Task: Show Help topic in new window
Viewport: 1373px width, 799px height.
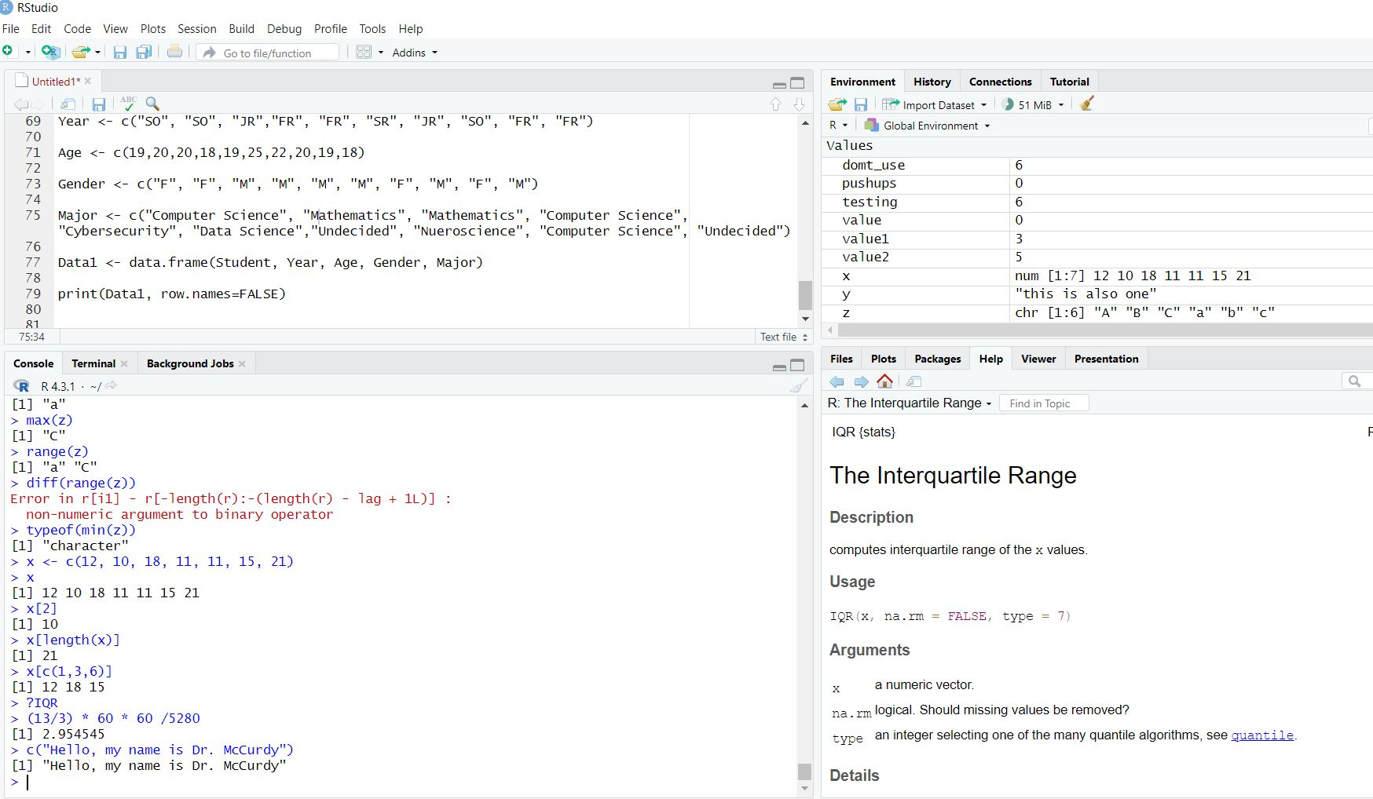Action: [914, 381]
